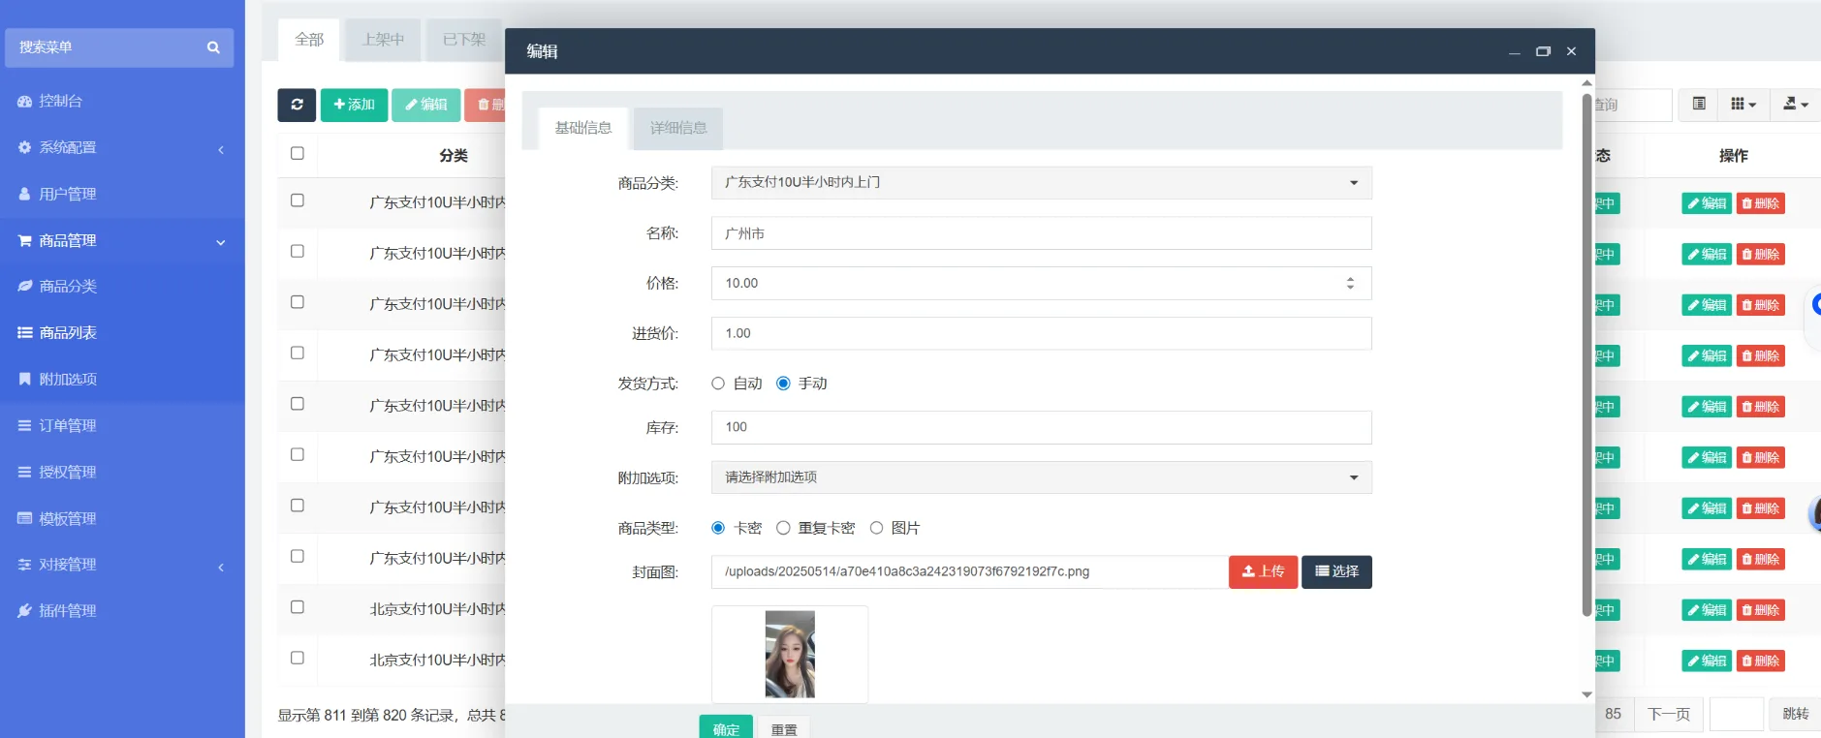Click the table view toggle icon
The image size is (1821, 738).
(1699, 105)
